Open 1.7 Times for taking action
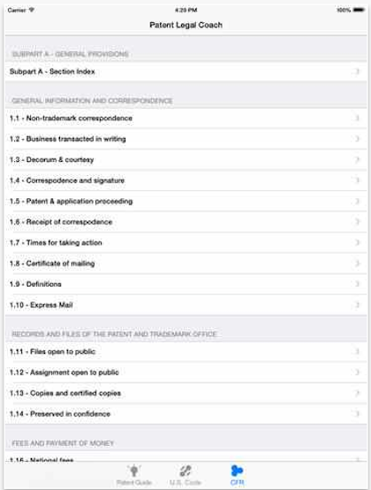 point(185,242)
